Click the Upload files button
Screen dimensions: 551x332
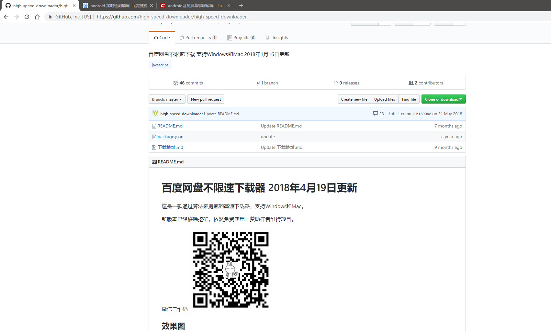point(384,99)
